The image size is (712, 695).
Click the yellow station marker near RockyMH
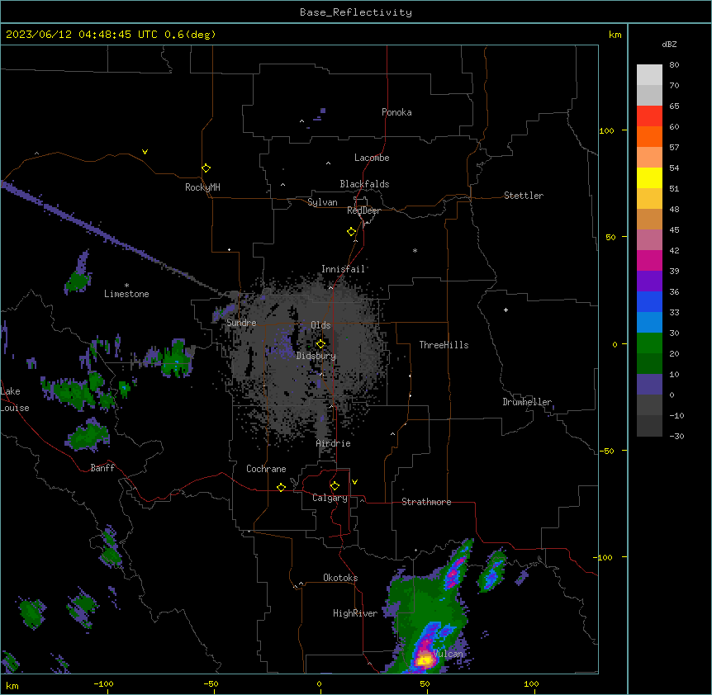[206, 168]
